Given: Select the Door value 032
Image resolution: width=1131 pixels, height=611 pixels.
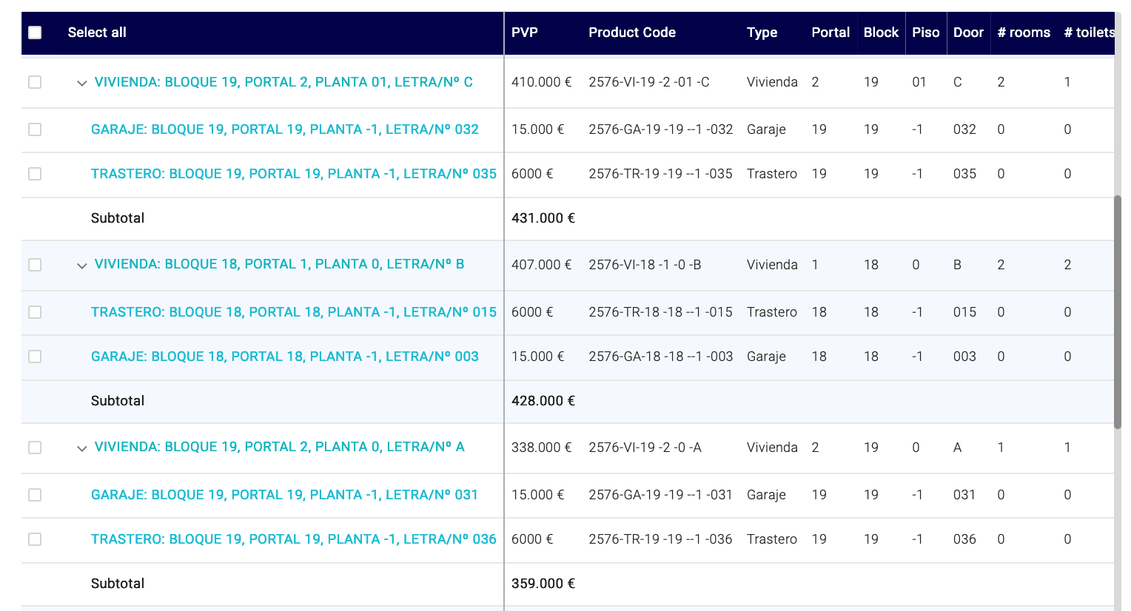Looking at the screenshot, I should point(964,129).
